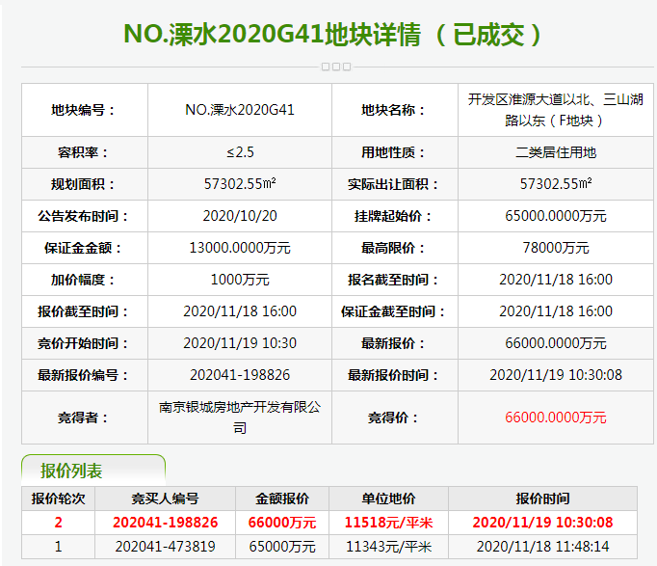
Task: Click the 保证金截至时间： label
Action: 393,311
